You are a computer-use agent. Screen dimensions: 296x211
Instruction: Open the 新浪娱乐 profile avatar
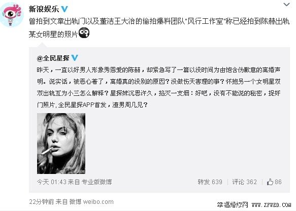(13, 15)
